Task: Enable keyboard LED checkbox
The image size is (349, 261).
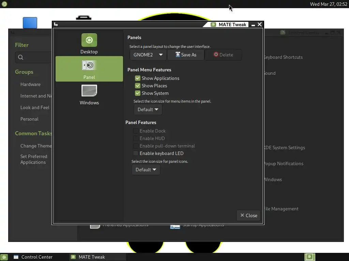Action: point(135,153)
